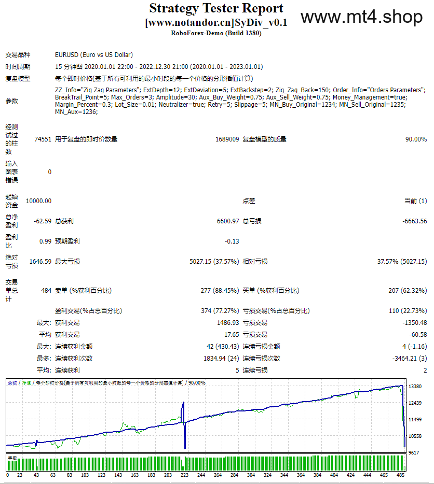Select the profit factor value "0.99"
434x484 pixels.
(46, 241)
